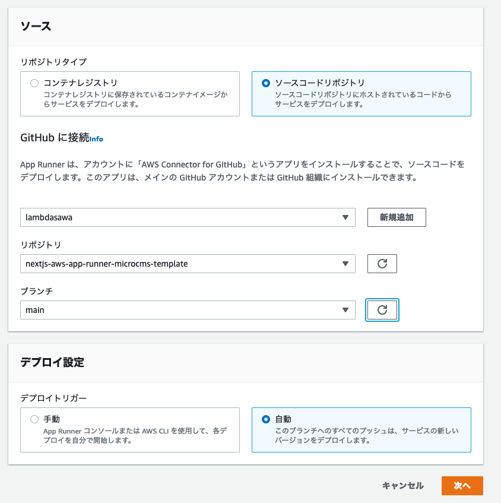Click the refresh icon beside the branch field
The width and height of the screenshot is (501, 503).
point(382,310)
